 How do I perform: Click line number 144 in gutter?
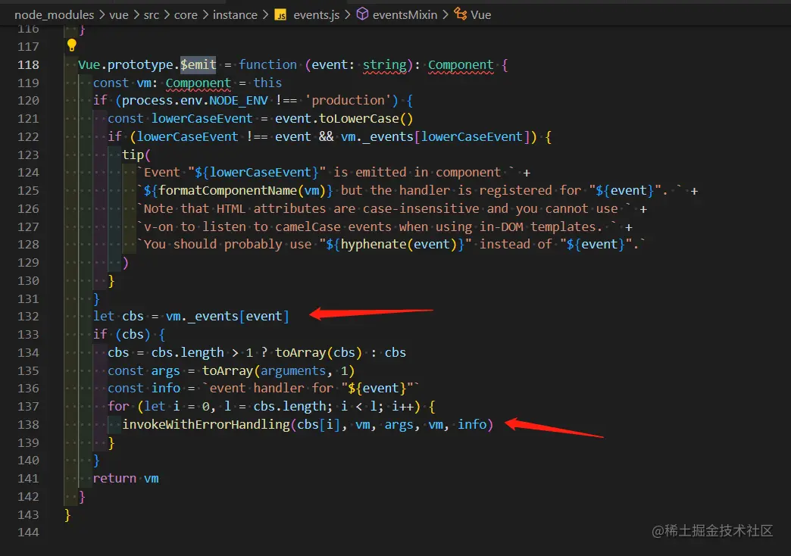tap(28, 533)
